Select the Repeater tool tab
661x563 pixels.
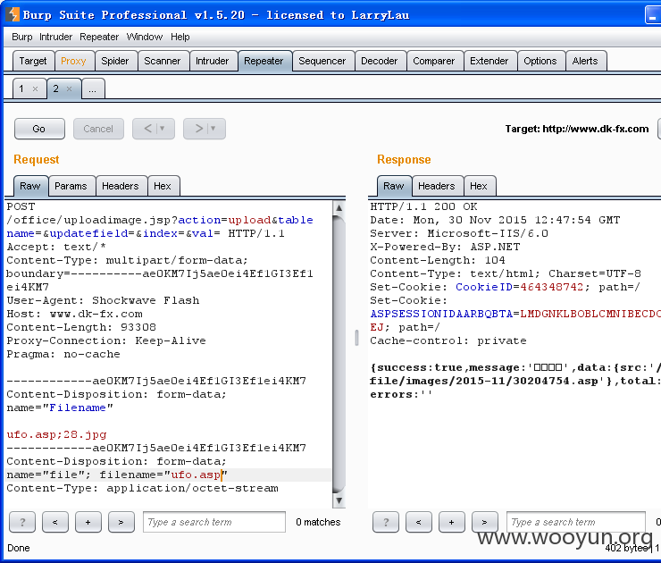pos(264,61)
